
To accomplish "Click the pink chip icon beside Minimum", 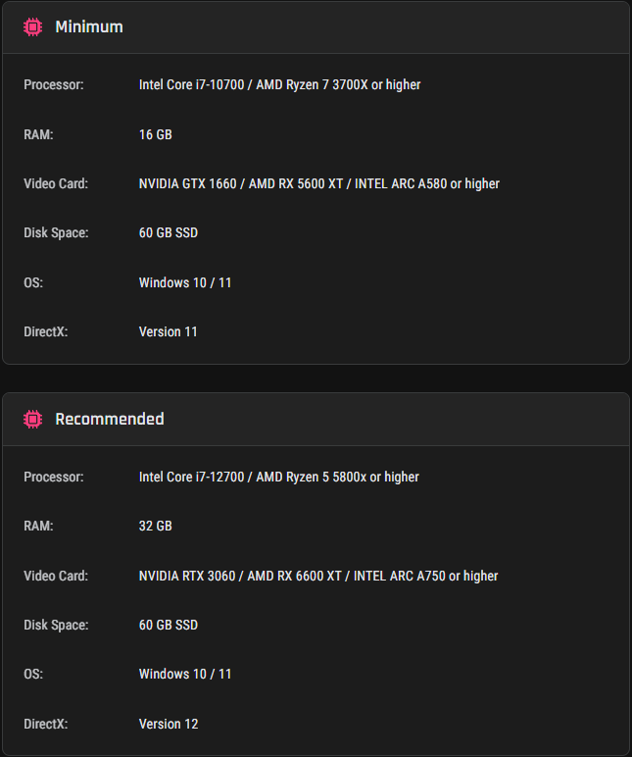I will coord(32,27).
